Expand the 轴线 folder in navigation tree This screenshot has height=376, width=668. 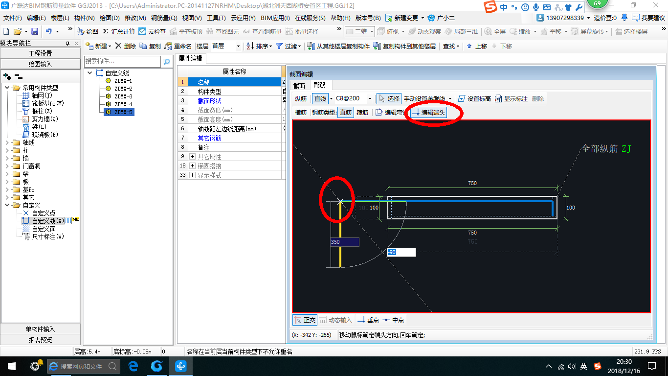pyautogui.click(x=7, y=142)
